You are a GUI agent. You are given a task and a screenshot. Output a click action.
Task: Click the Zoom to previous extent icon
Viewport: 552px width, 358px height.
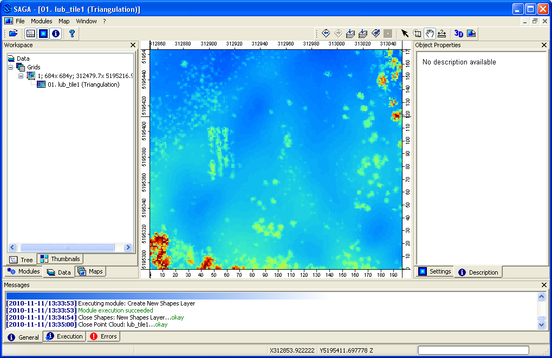(x=325, y=33)
